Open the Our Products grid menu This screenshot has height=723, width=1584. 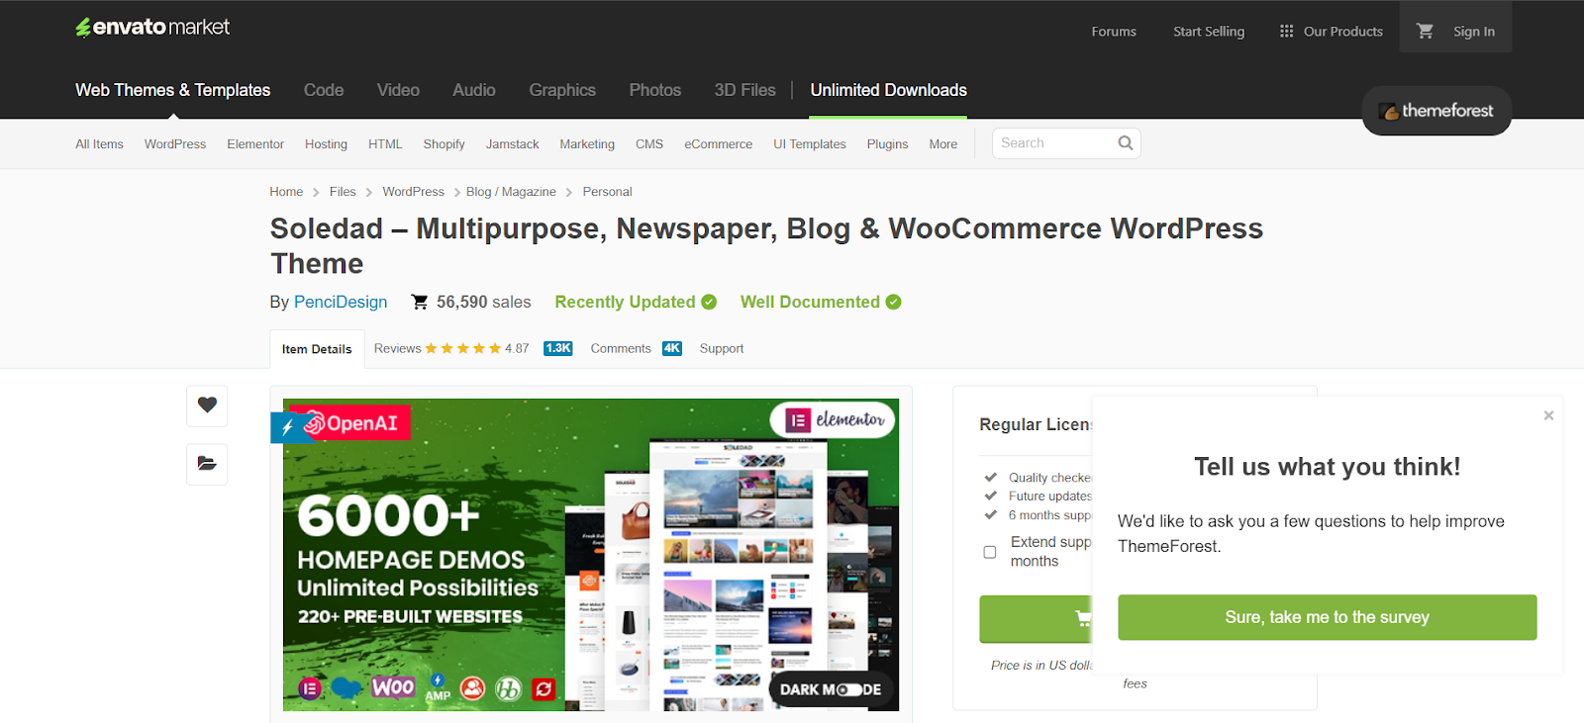(x=1331, y=32)
